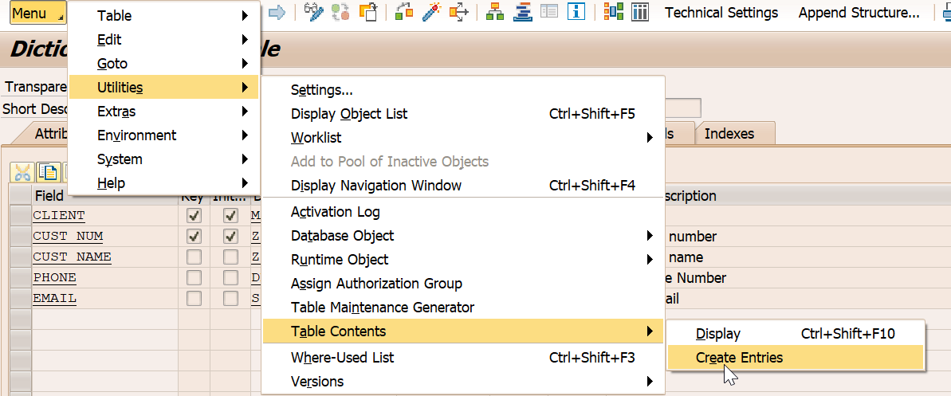Click the Navigation Window stack icon
The image size is (951, 396).
(523, 12)
